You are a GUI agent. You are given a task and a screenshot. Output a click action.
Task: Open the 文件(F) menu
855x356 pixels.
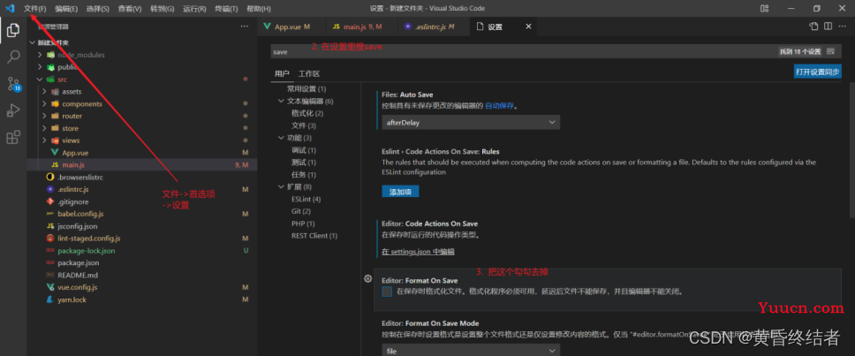35,9
